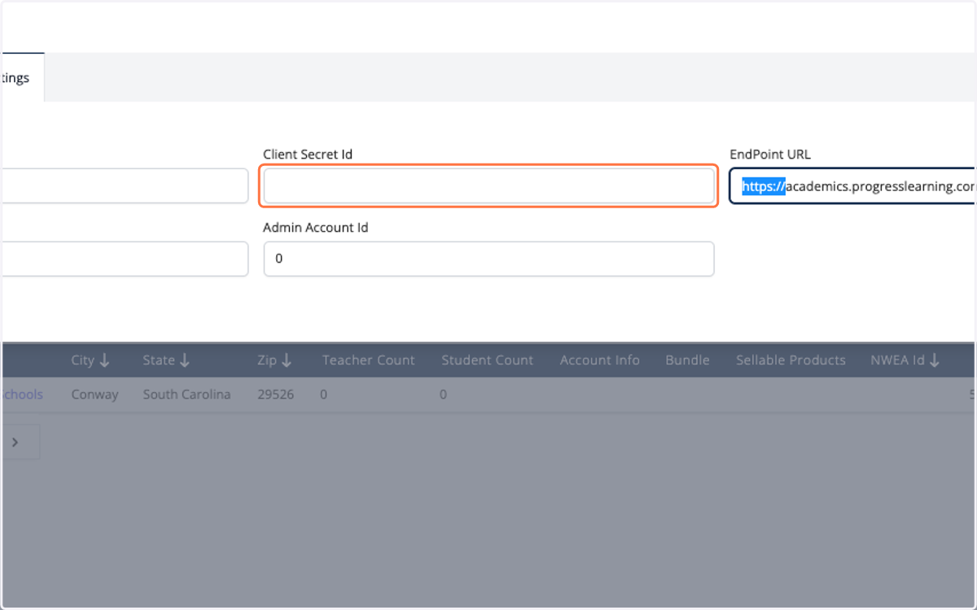Click the 29526 zip cell

pyautogui.click(x=275, y=394)
